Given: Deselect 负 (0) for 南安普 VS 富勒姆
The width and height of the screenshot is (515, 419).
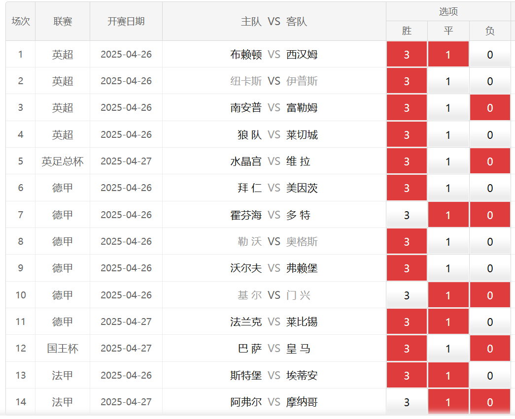Looking at the screenshot, I should (x=490, y=108).
